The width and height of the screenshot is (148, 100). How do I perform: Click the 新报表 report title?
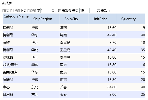(x=7, y=3)
